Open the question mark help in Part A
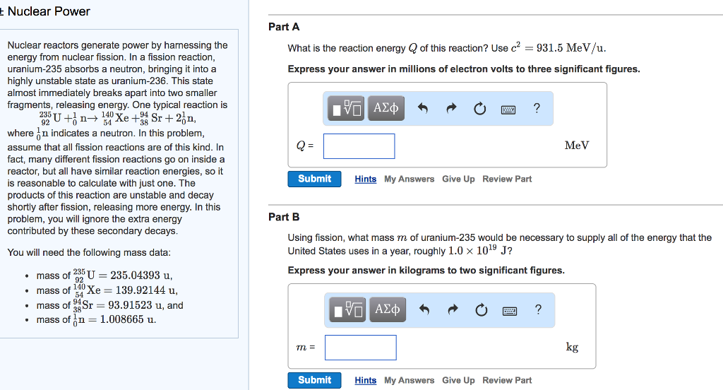The image size is (723, 390). point(537,108)
